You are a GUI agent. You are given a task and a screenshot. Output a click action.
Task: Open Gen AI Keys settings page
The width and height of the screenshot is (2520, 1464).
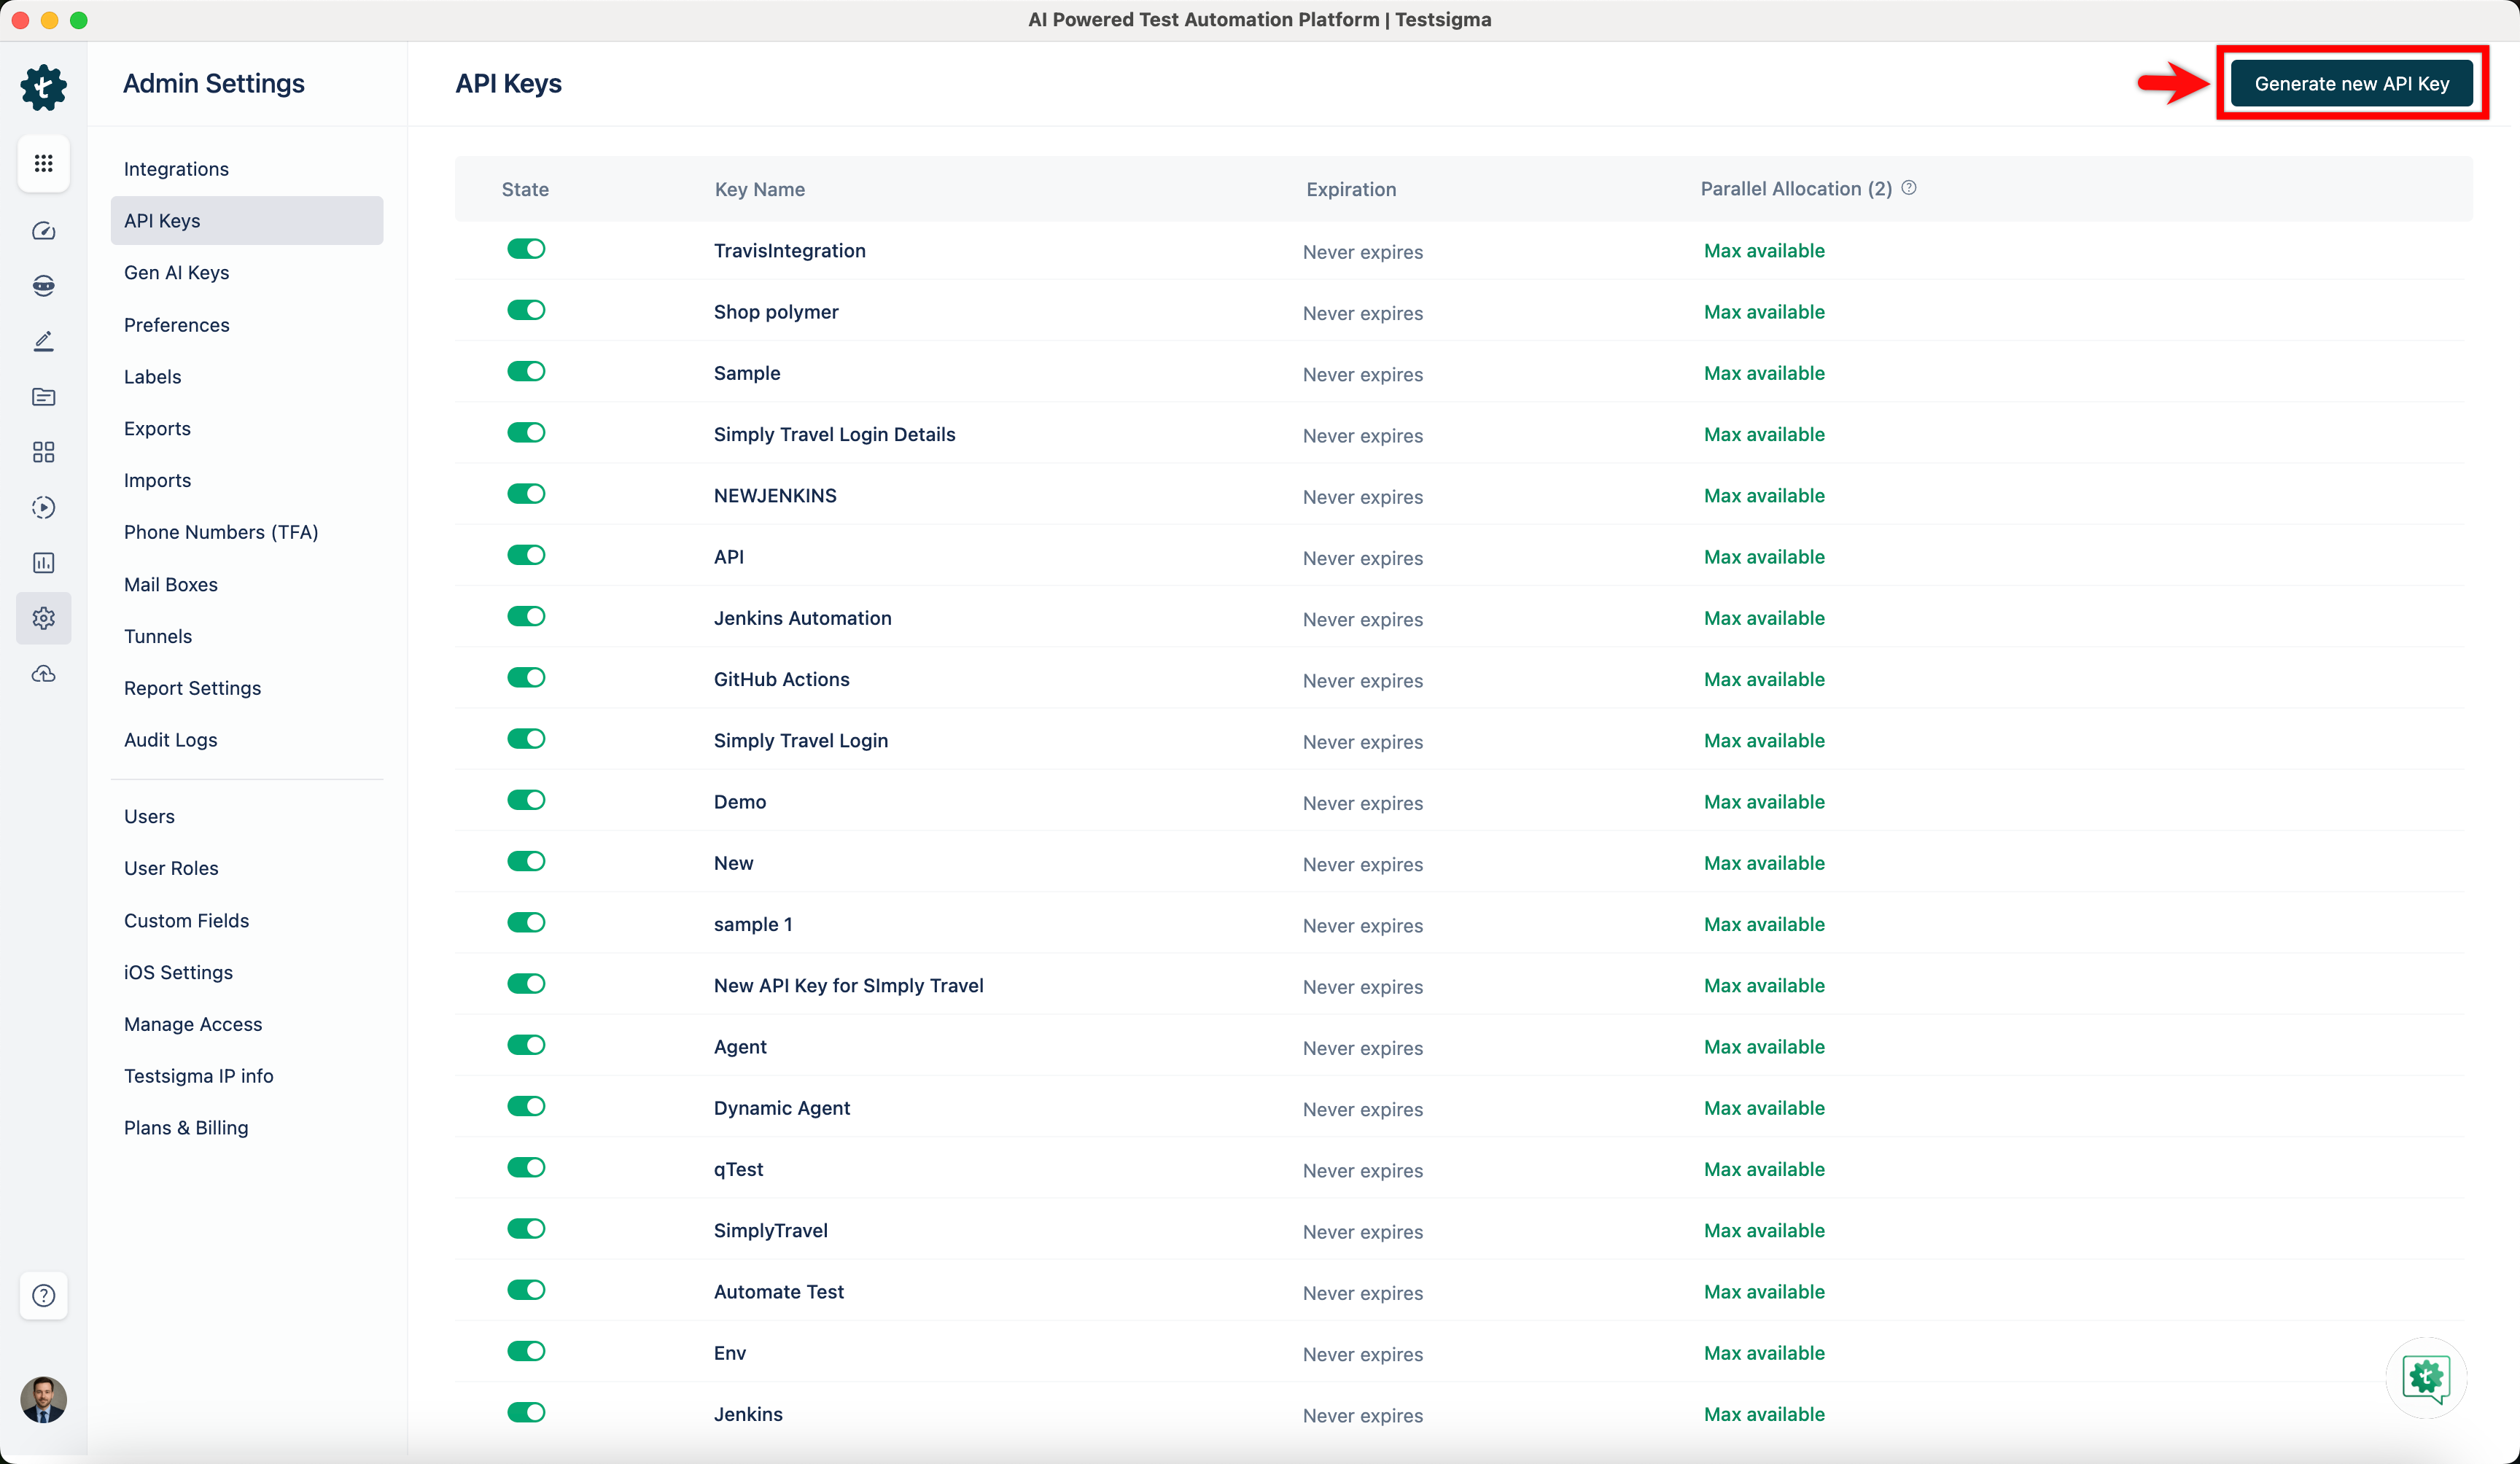(177, 273)
